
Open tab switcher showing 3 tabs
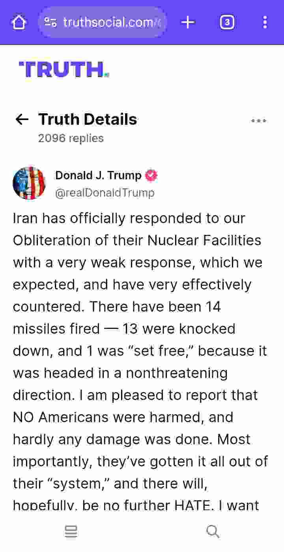[227, 23]
